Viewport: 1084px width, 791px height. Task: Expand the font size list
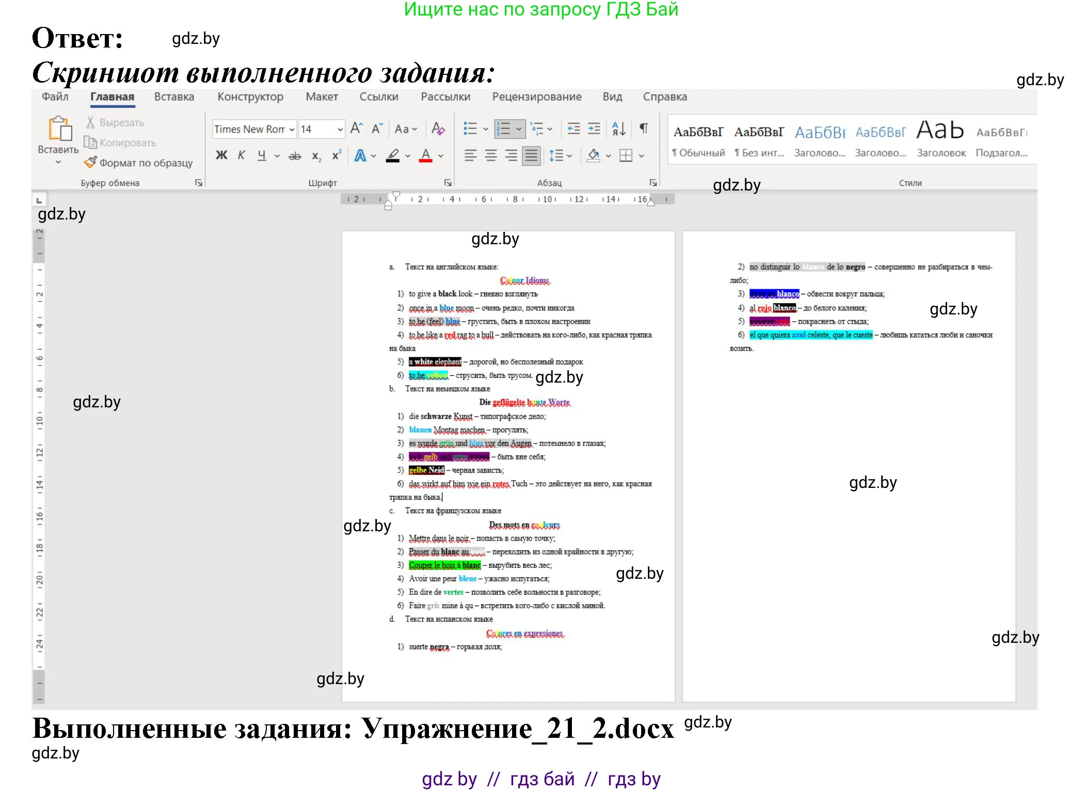click(340, 130)
